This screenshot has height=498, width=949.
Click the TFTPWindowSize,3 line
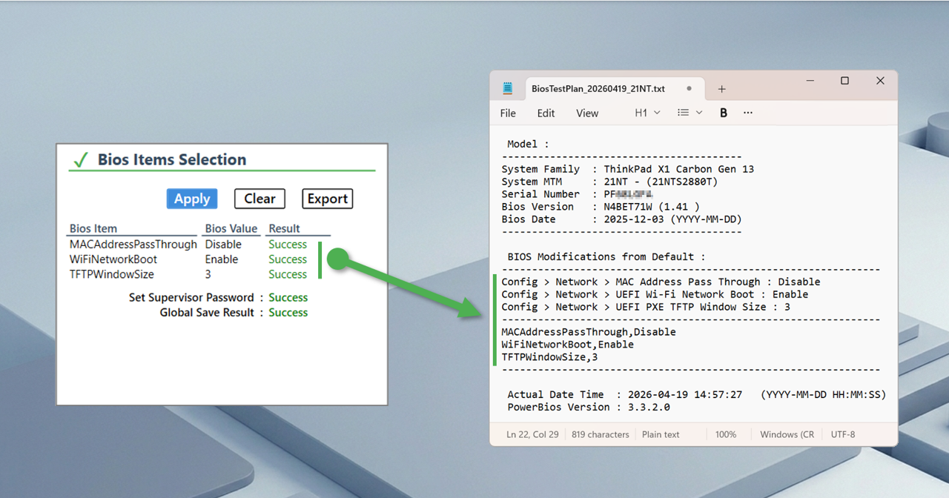coord(549,357)
